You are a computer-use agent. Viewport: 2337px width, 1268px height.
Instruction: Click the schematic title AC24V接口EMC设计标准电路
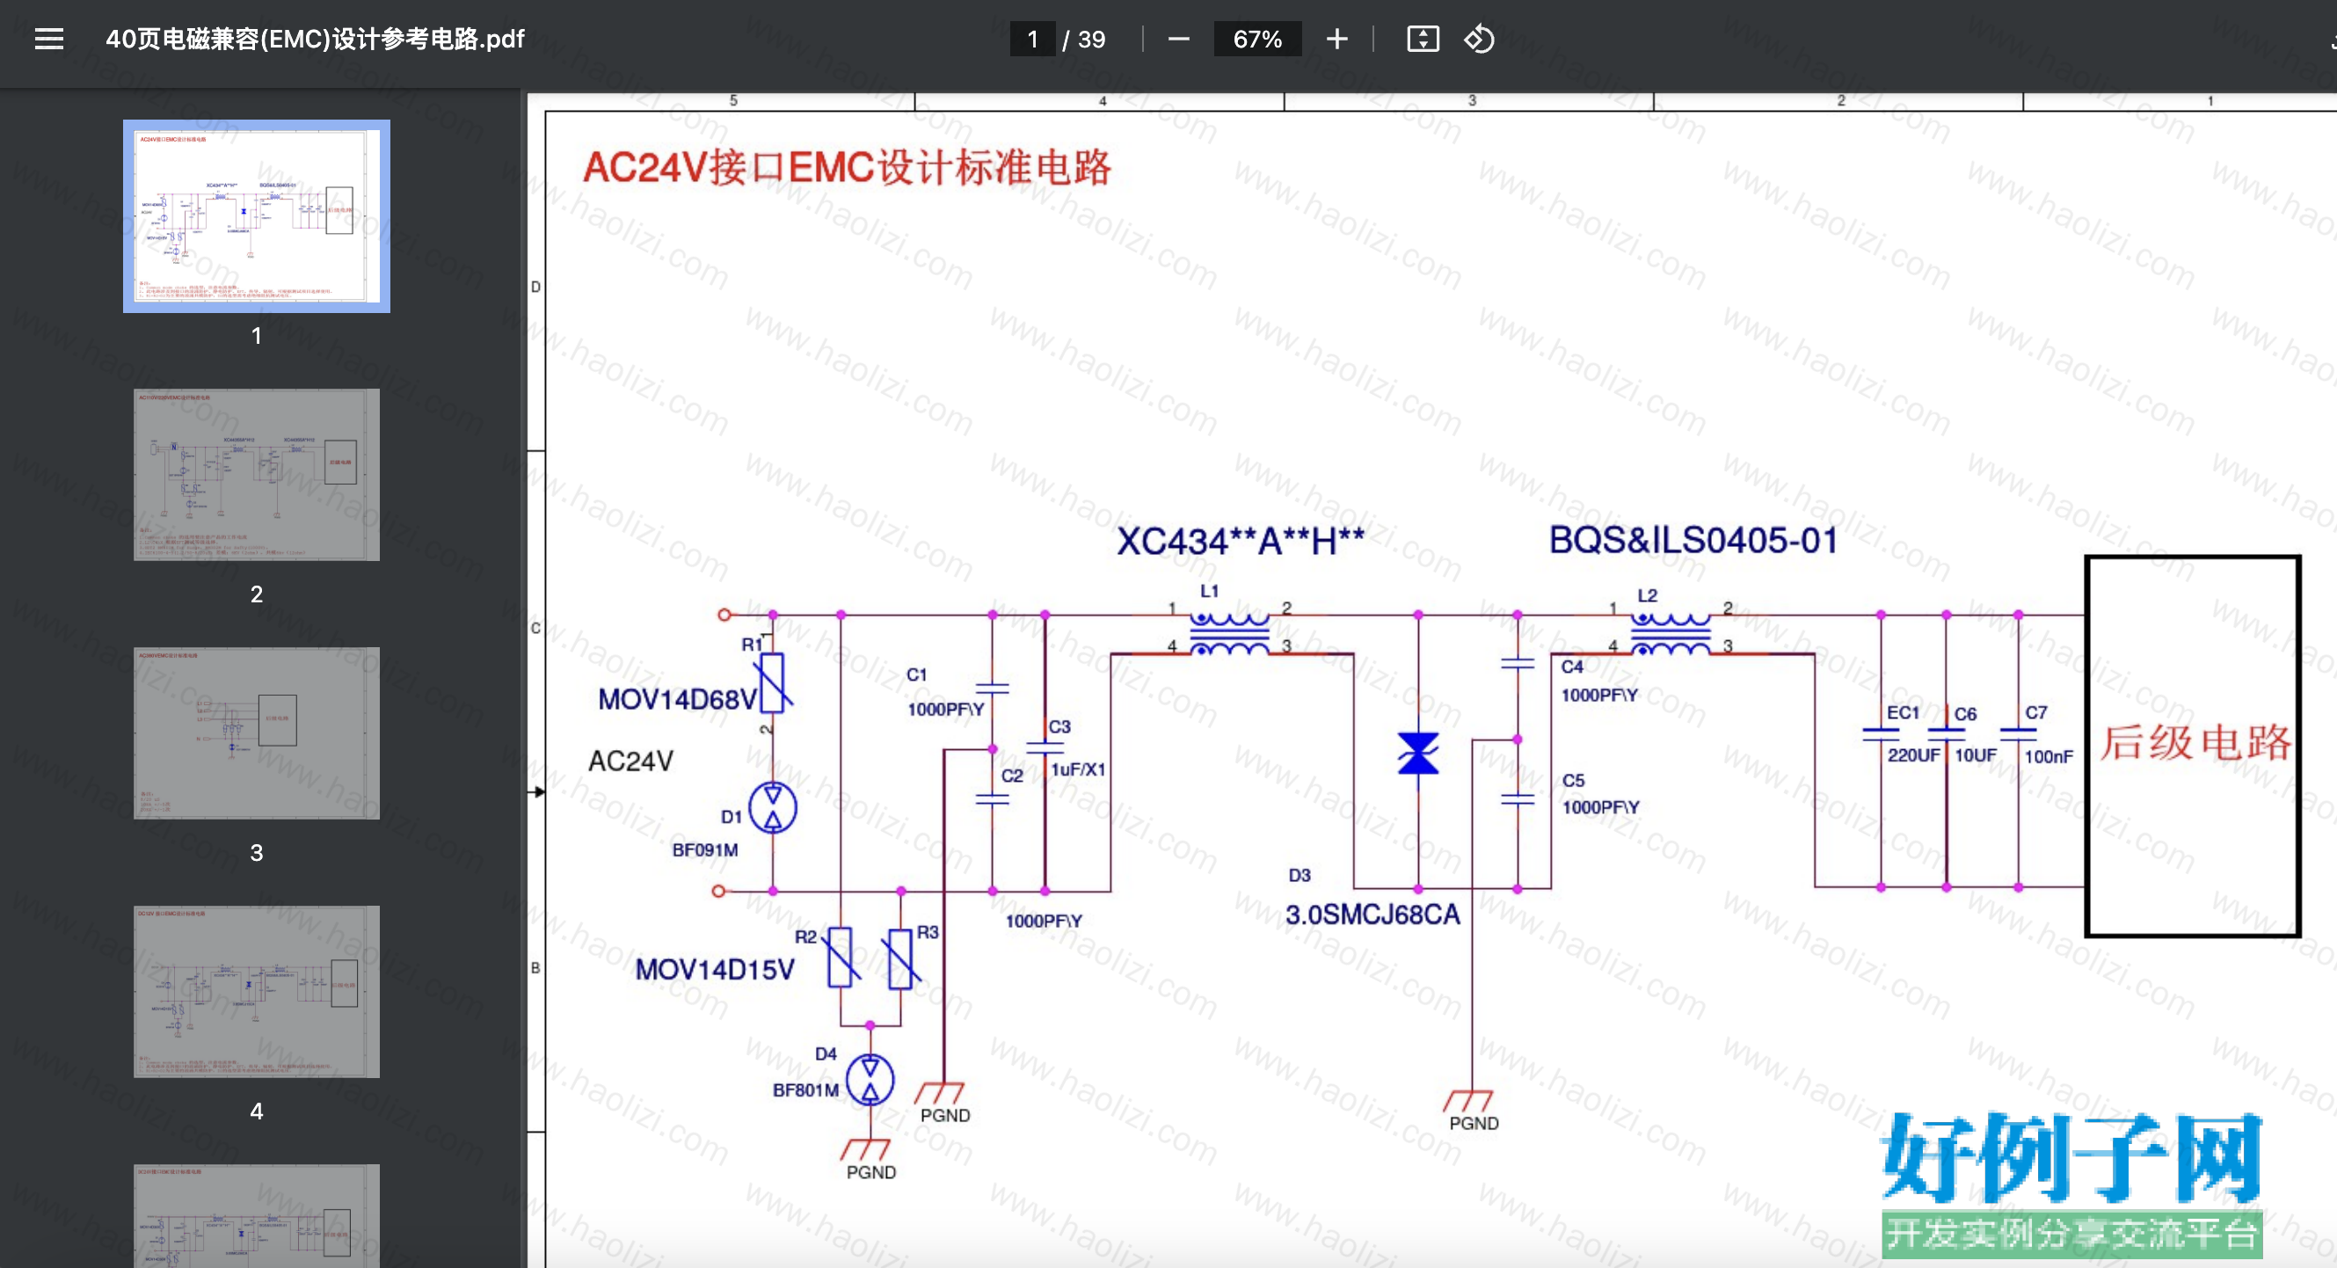click(847, 168)
